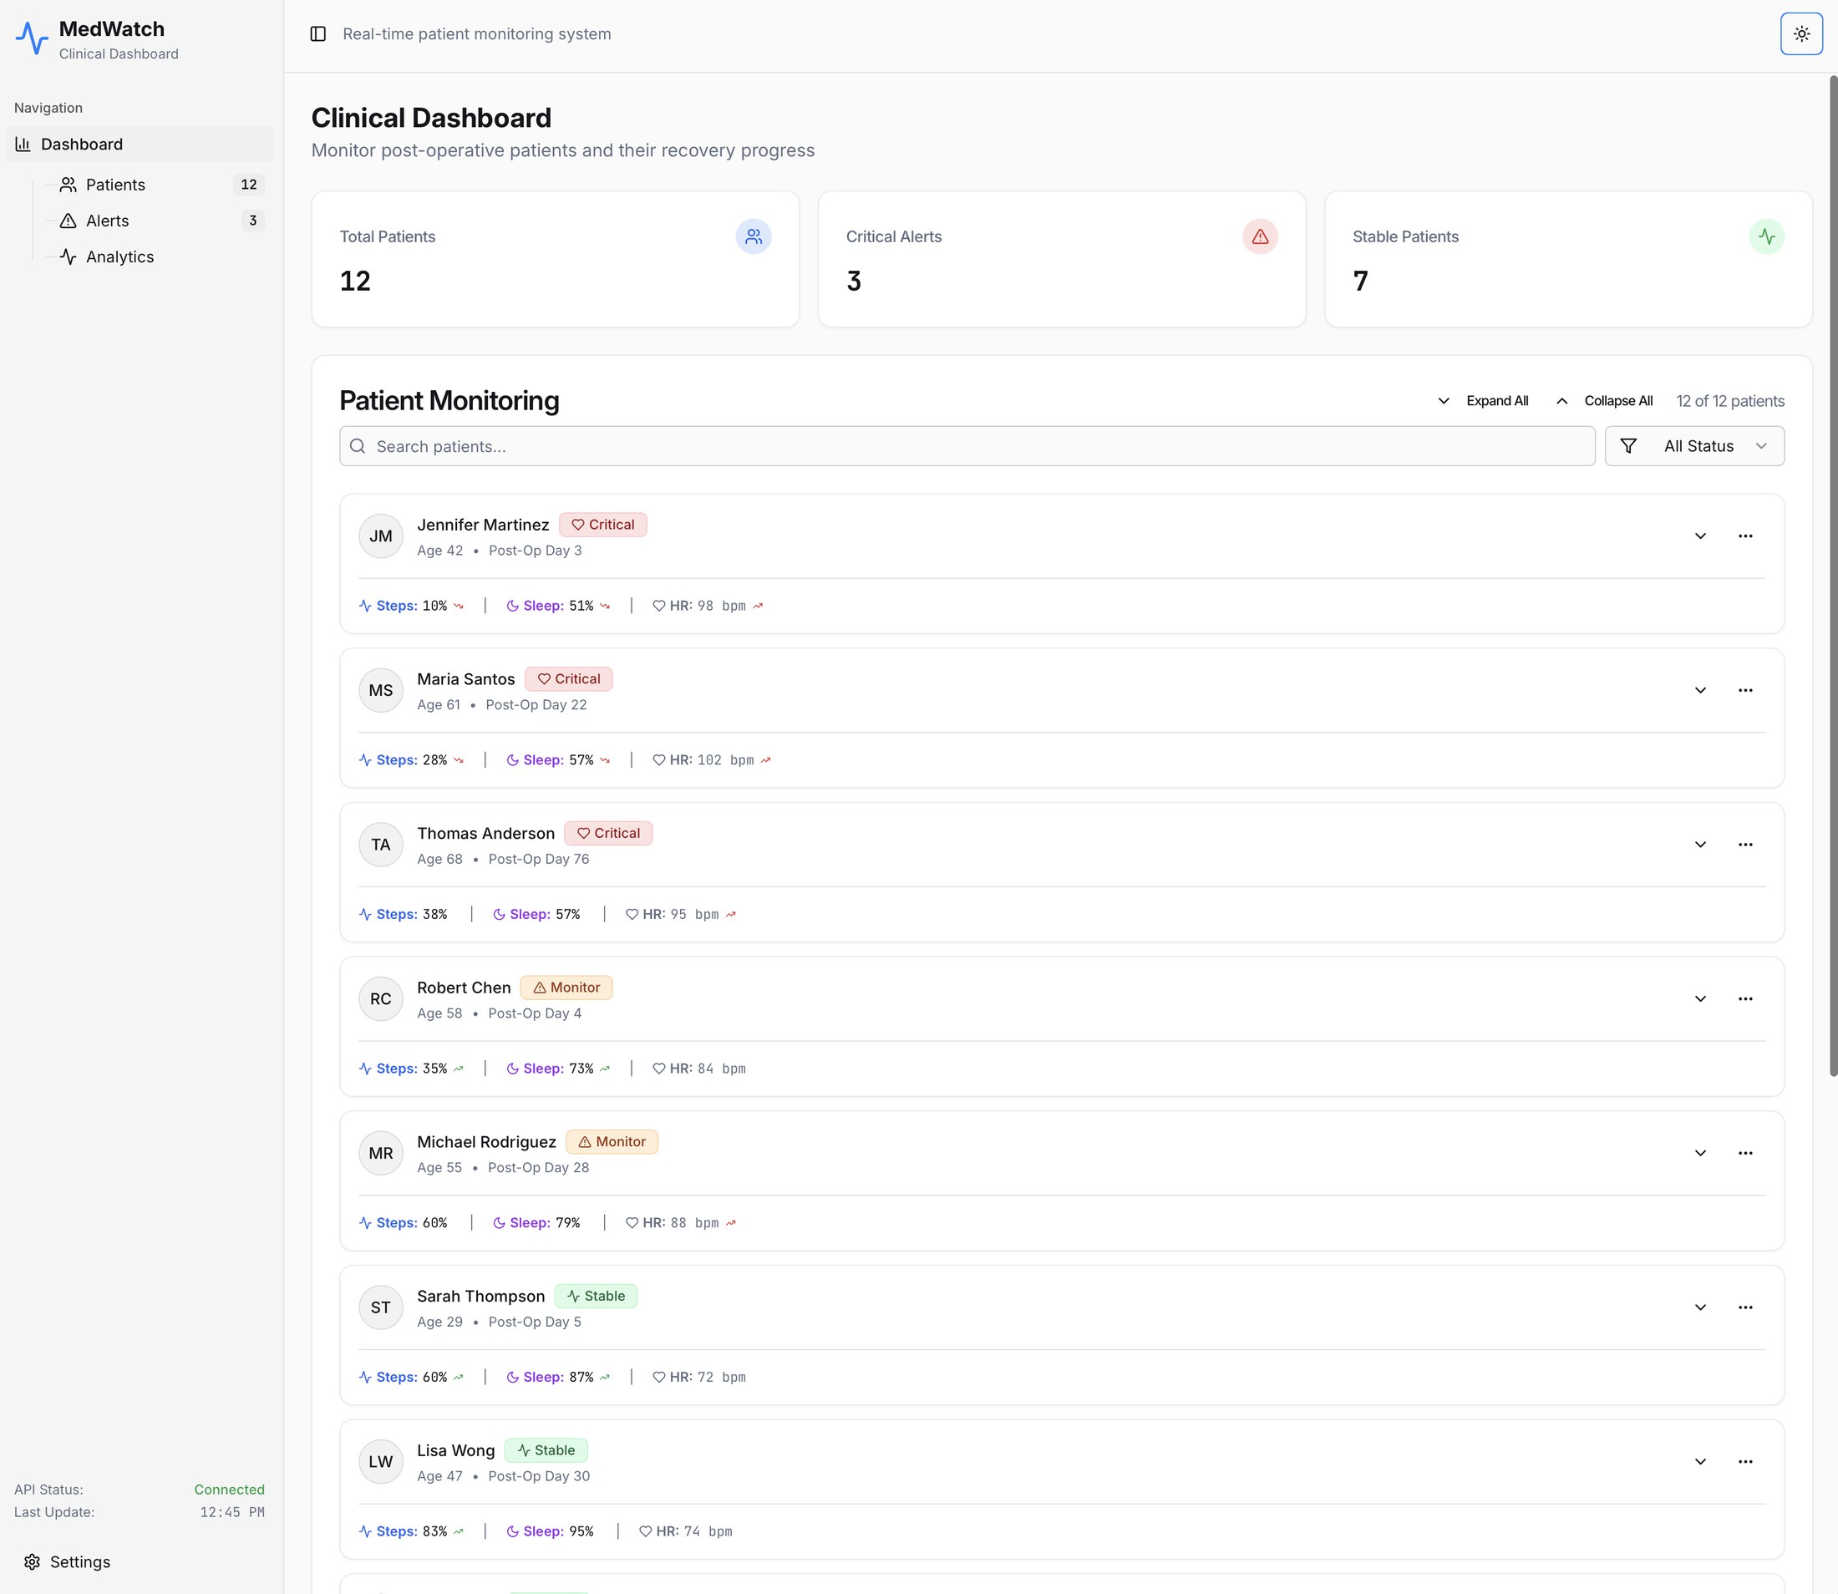The image size is (1838, 1594).
Task: Click Thomas Anderson's Critical badge
Action: tap(608, 834)
